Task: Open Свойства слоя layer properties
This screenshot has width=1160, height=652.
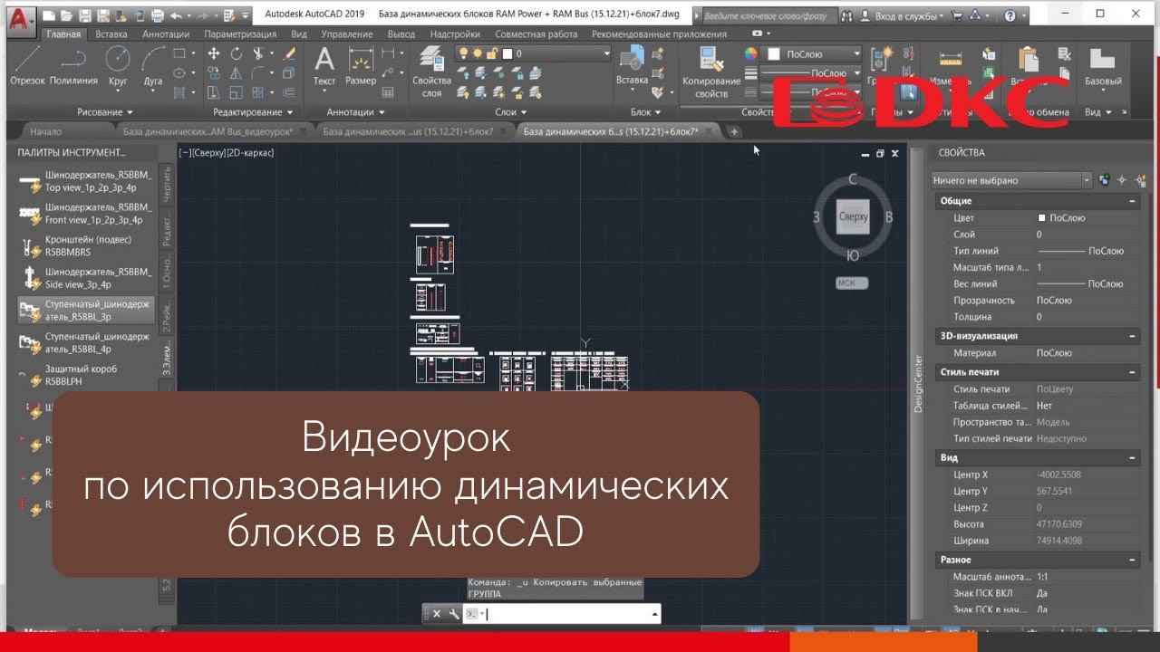Action: click(x=431, y=72)
